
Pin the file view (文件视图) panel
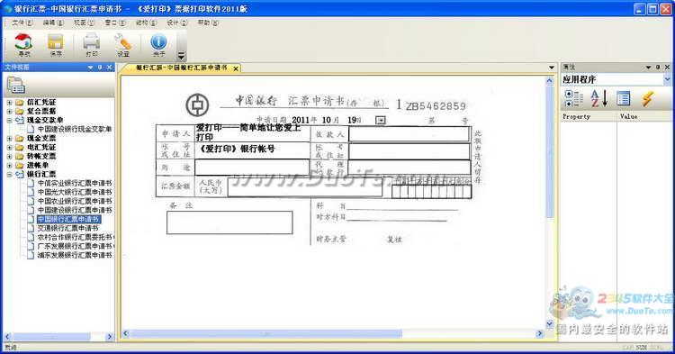(x=100, y=68)
